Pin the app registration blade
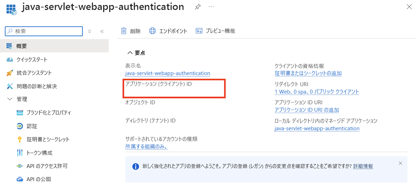The image size is (416, 184). [x=197, y=7]
